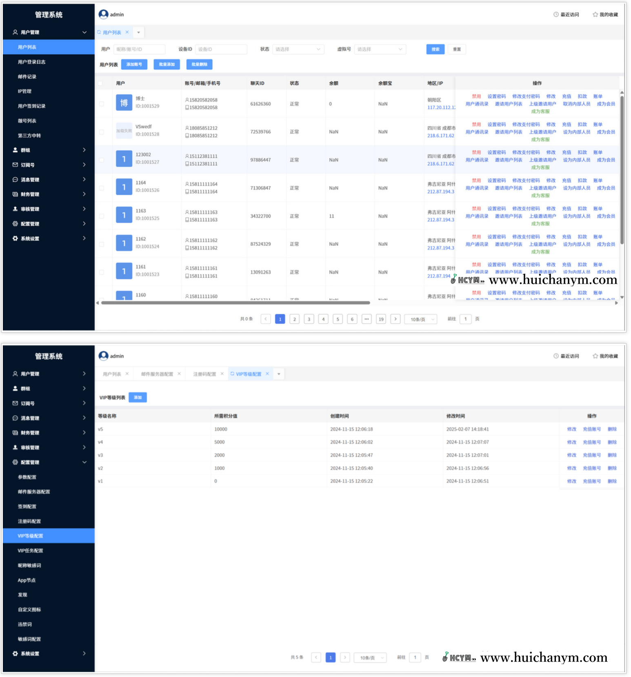Screen dimensions: 631x677
Task: Close the 注册码配置 tab using its X icon
Action: pyautogui.click(x=222, y=374)
